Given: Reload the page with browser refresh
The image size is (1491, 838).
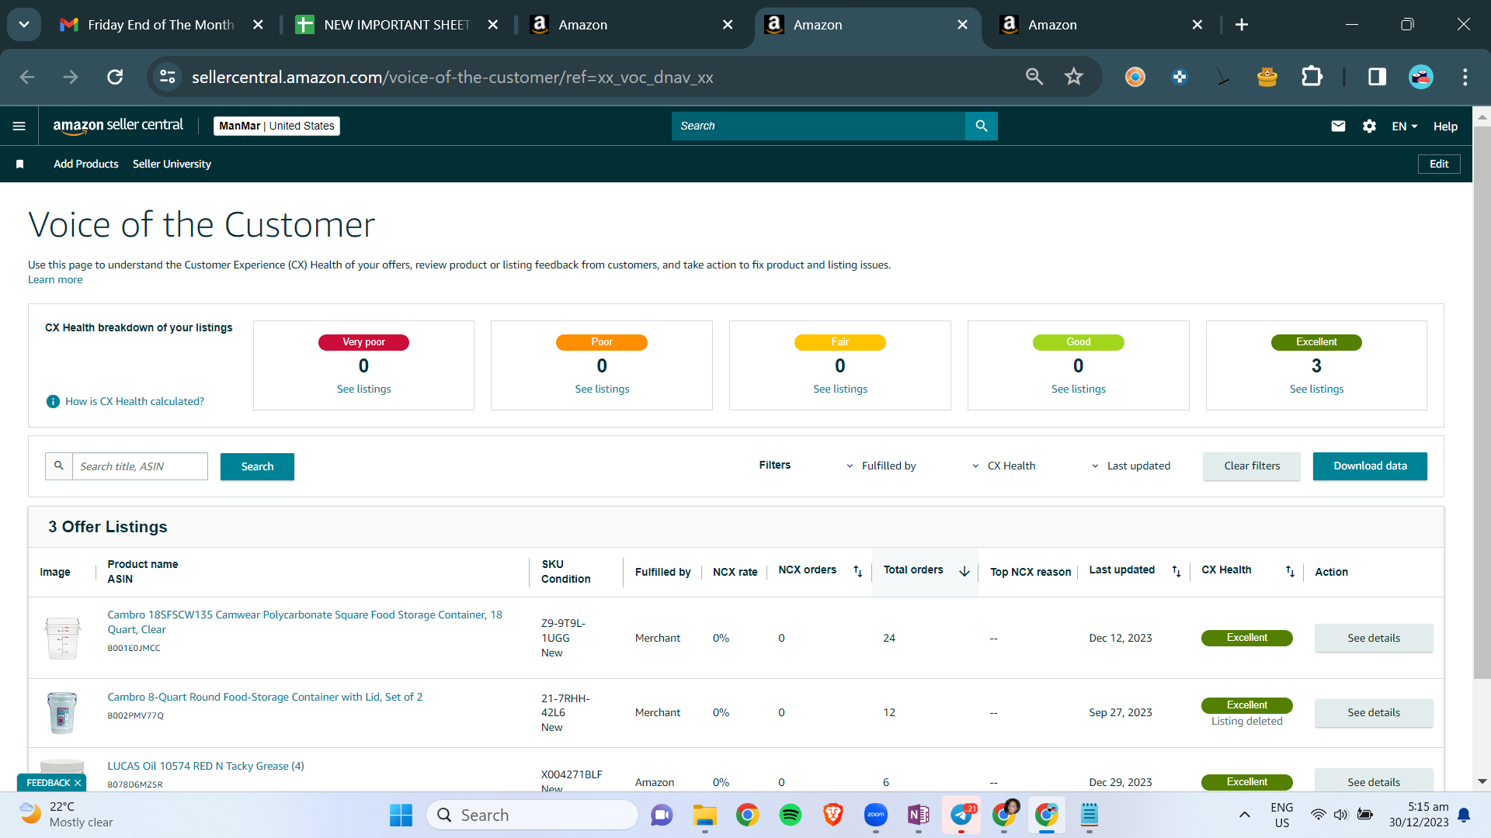Looking at the screenshot, I should (115, 77).
